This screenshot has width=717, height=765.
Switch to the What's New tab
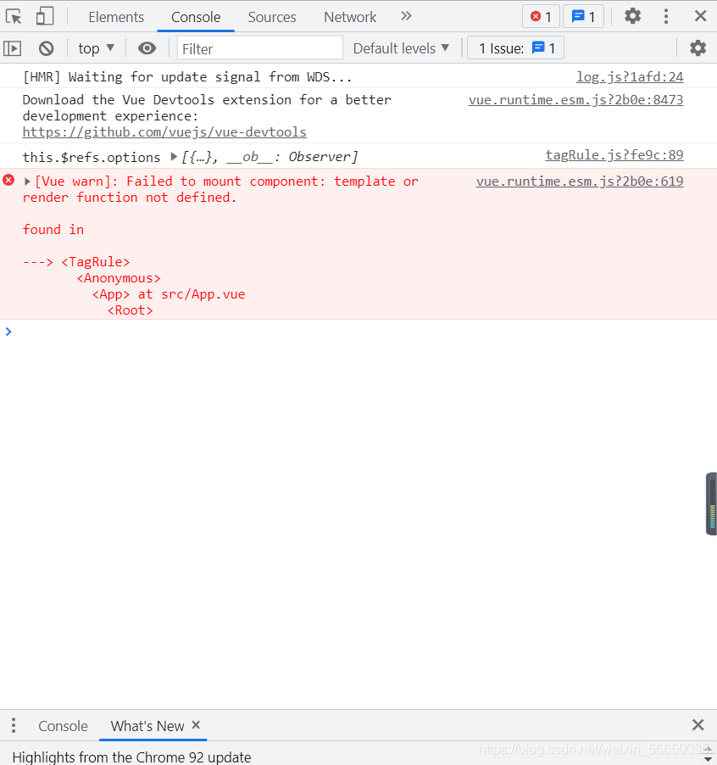pos(146,726)
